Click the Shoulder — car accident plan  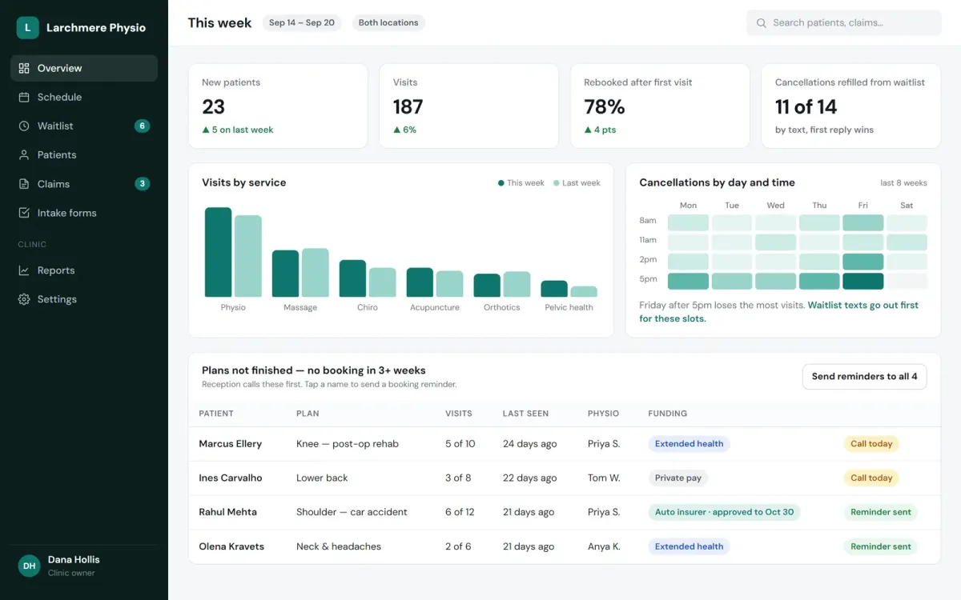pos(352,512)
